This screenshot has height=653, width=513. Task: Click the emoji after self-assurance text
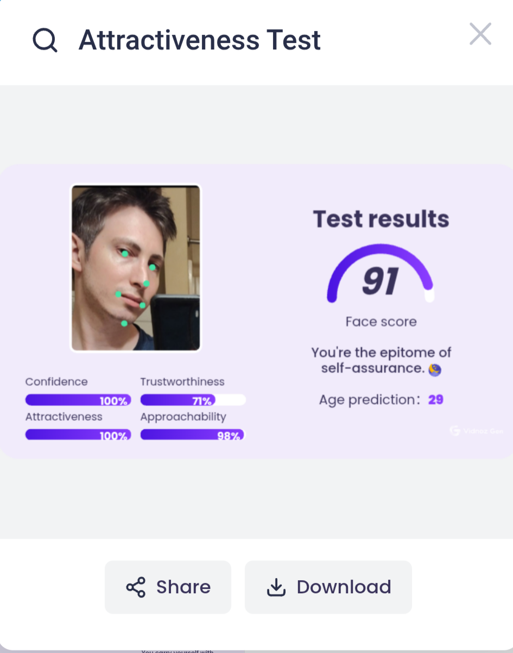(435, 369)
